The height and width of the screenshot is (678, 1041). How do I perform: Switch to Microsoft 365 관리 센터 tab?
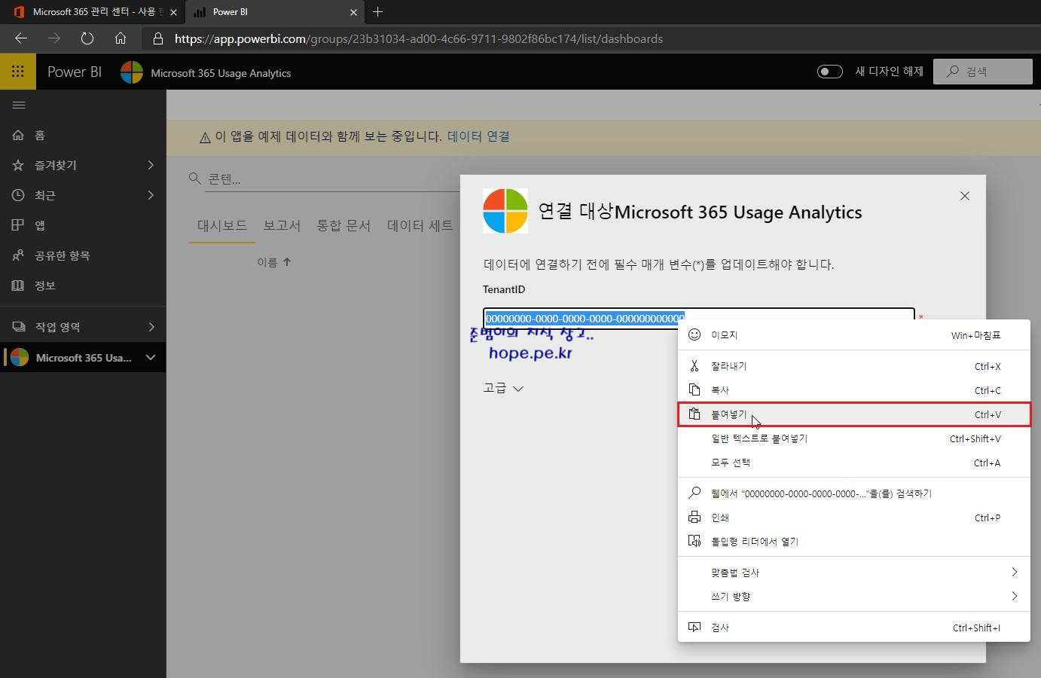click(x=92, y=12)
